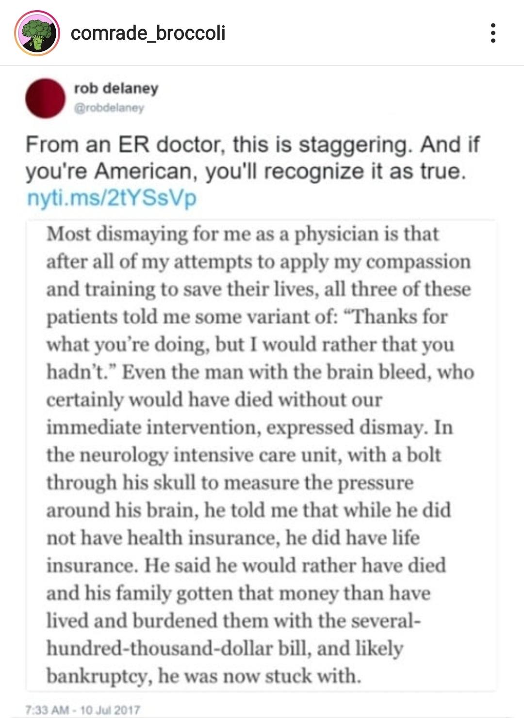Select the line 'not have health insurance, he did have life'
The image size is (524, 718).
(x=233, y=538)
